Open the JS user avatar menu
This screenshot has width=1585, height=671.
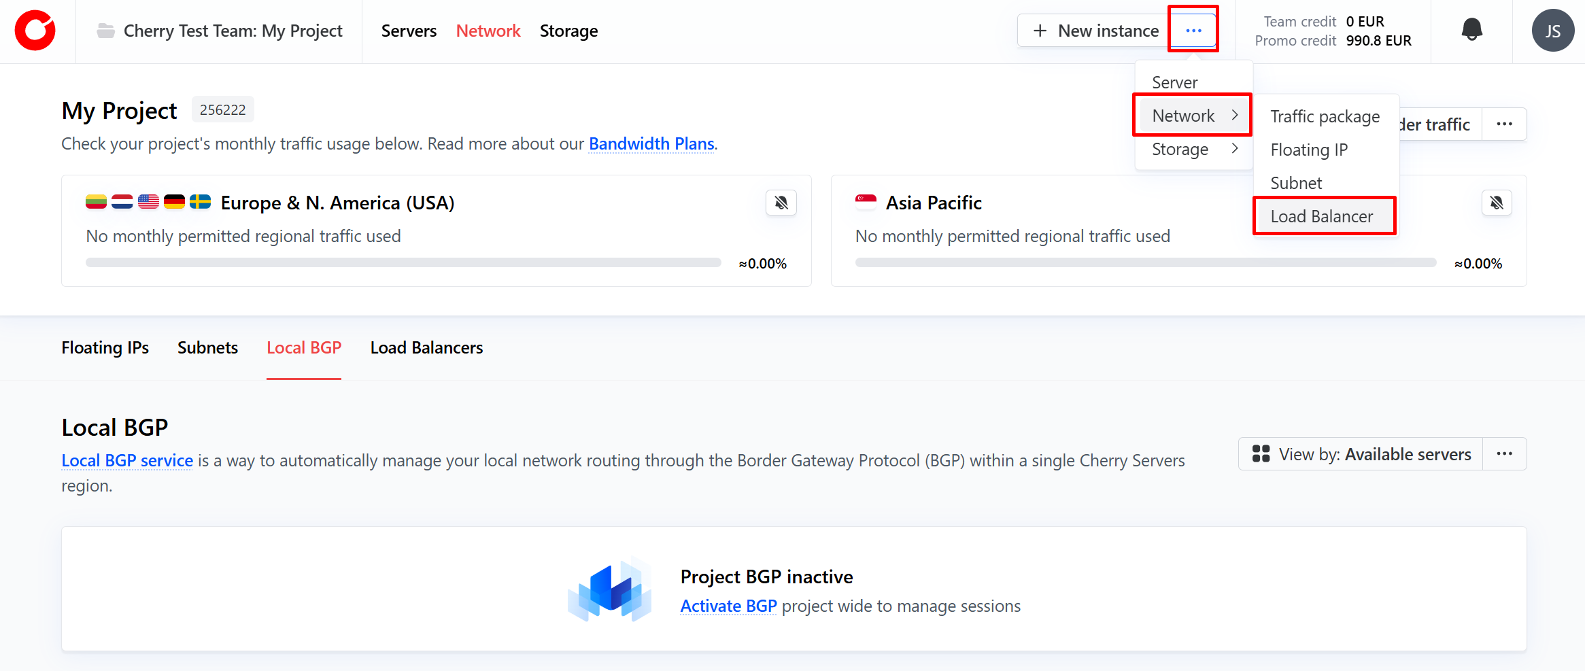coord(1552,31)
